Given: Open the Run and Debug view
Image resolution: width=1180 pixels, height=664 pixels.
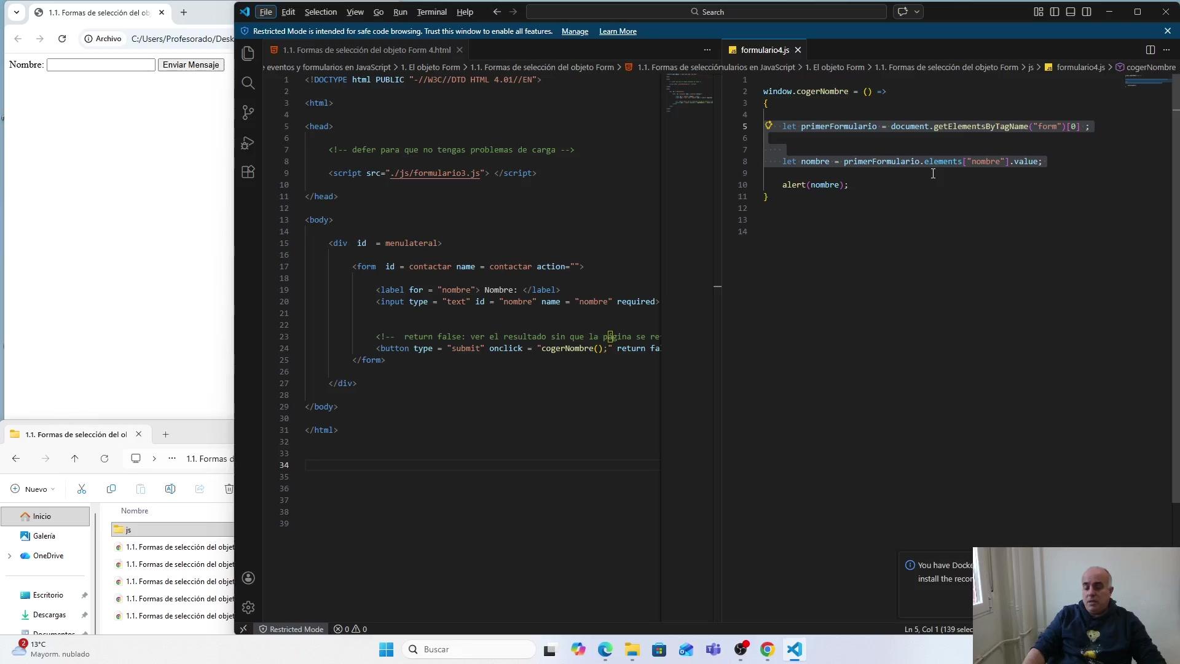Looking at the screenshot, I should pyautogui.click(x=248, y=143).
